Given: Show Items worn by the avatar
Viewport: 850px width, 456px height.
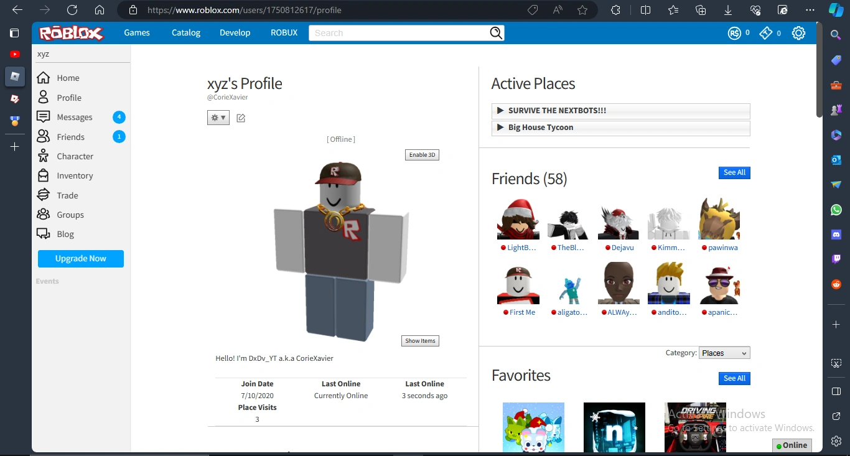Looking at the screenshot, I should tap(420, 340).
